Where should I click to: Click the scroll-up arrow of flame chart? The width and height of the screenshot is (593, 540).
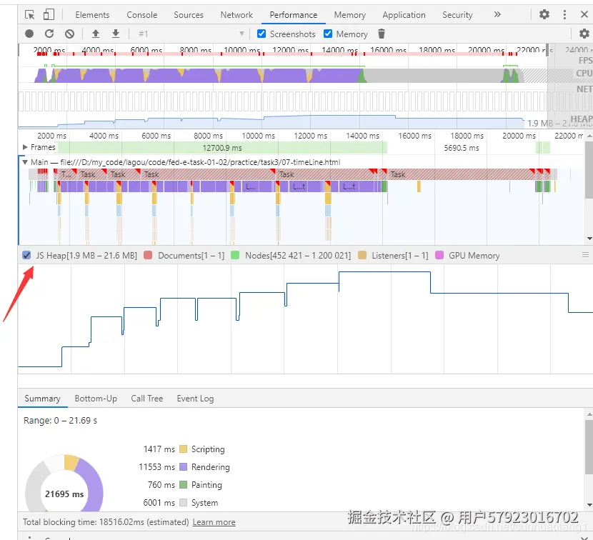click(589, 136)
